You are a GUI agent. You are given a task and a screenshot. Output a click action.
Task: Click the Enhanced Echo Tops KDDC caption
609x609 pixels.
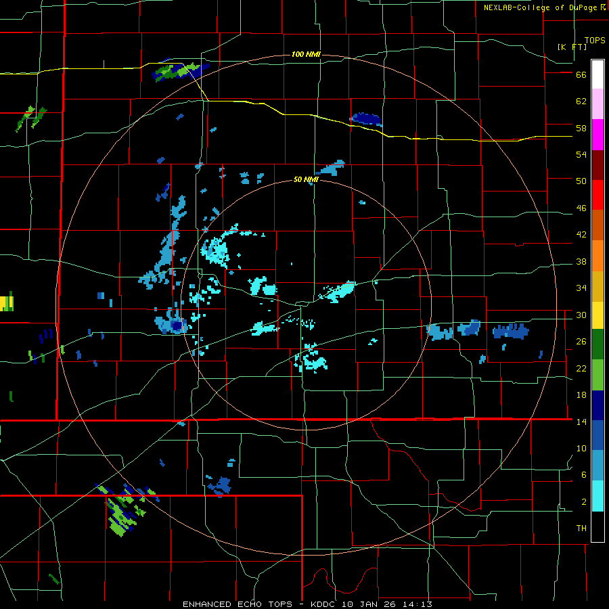pos(307,604)
